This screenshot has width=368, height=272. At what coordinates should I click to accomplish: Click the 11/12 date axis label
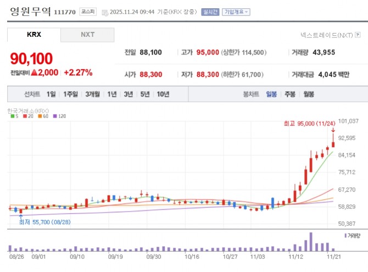[295, 257]
